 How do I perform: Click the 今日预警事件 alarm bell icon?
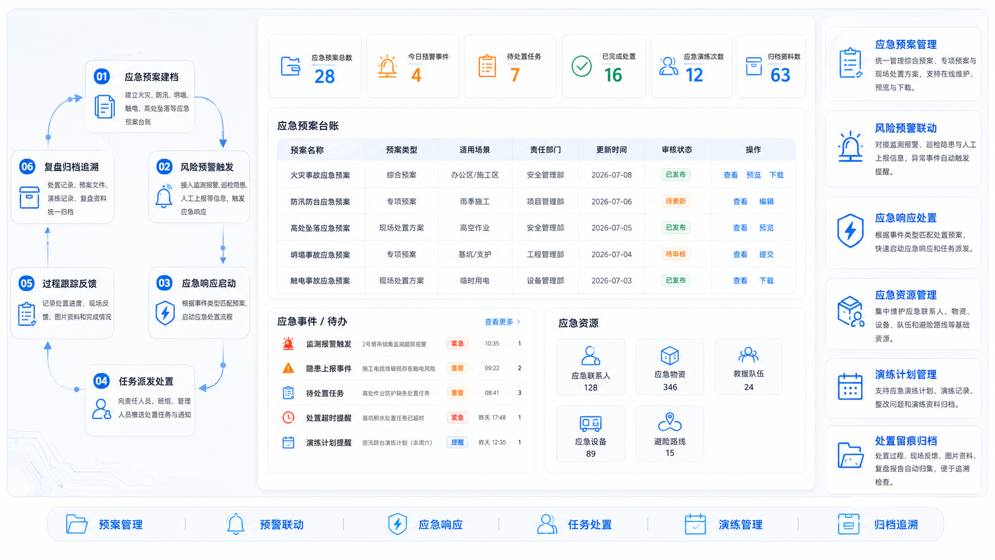click(387, 66)
